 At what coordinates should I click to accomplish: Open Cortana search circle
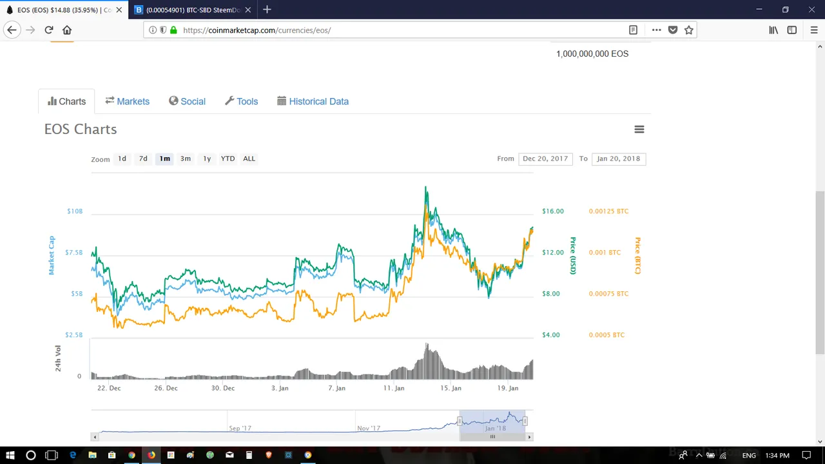(x=30, y=455)
